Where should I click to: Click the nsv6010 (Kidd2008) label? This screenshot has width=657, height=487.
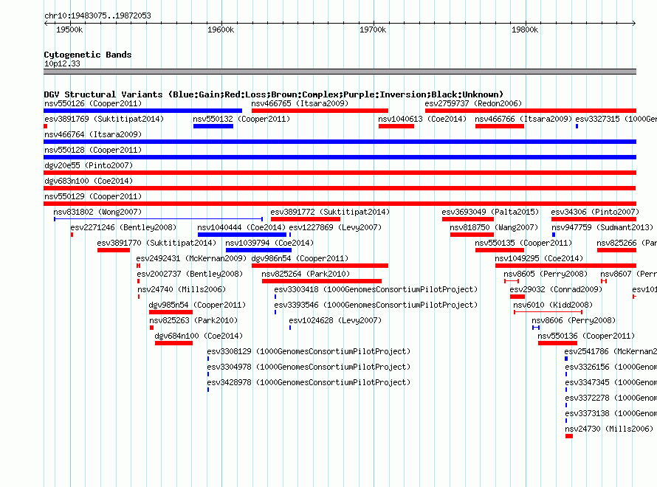[x=553, y=305]
